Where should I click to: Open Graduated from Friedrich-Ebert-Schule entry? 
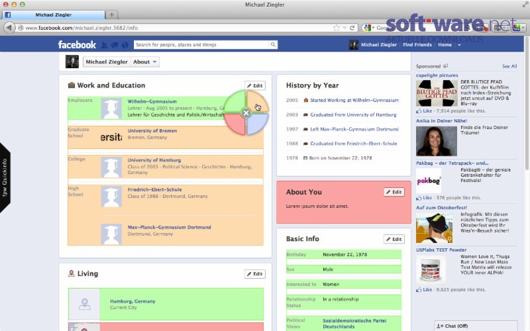coord(354,144)
